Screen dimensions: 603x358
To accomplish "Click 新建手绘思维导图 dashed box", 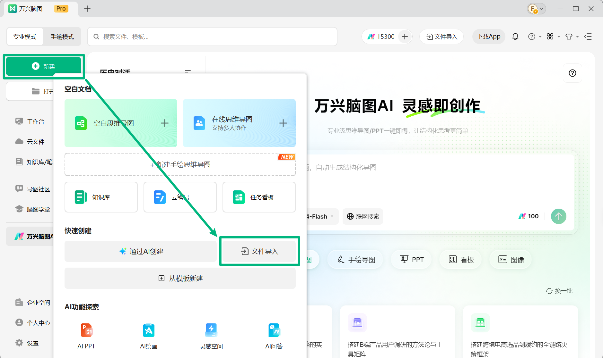I will pyautogui.click(x=180, y=164).
